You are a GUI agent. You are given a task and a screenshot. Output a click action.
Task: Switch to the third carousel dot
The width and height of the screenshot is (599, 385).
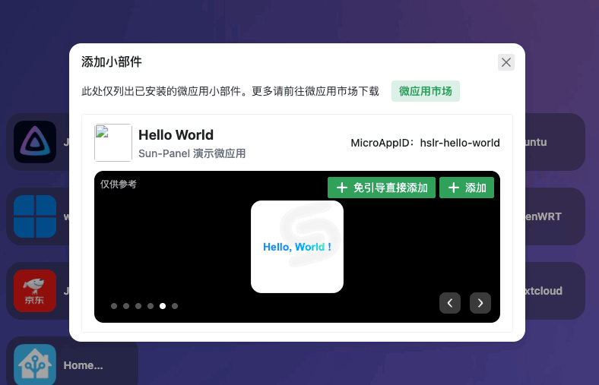click(138, 306)
